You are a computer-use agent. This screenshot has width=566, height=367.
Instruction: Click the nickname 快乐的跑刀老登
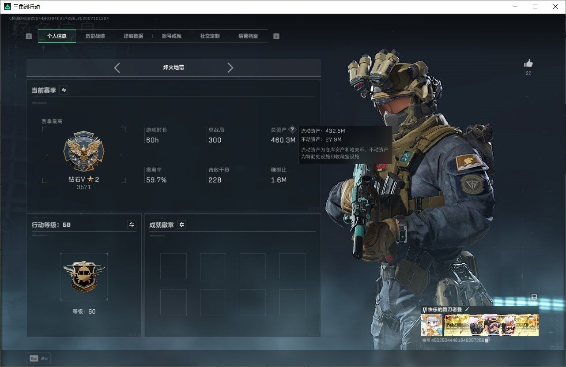(x=445, y=310)
